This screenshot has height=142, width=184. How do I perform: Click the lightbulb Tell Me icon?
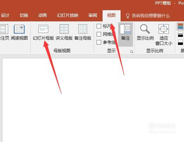tap(128, 16)
